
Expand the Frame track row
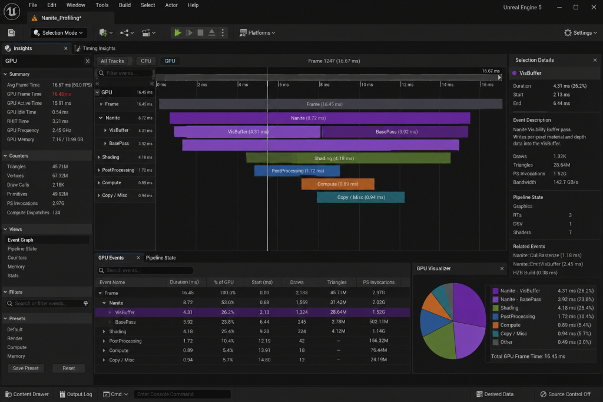(x=101, y=104)
